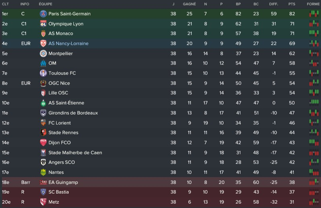Click the Paris Saint-Germain club crest
This screenshot has width=321, height=208.
(43, 14)
